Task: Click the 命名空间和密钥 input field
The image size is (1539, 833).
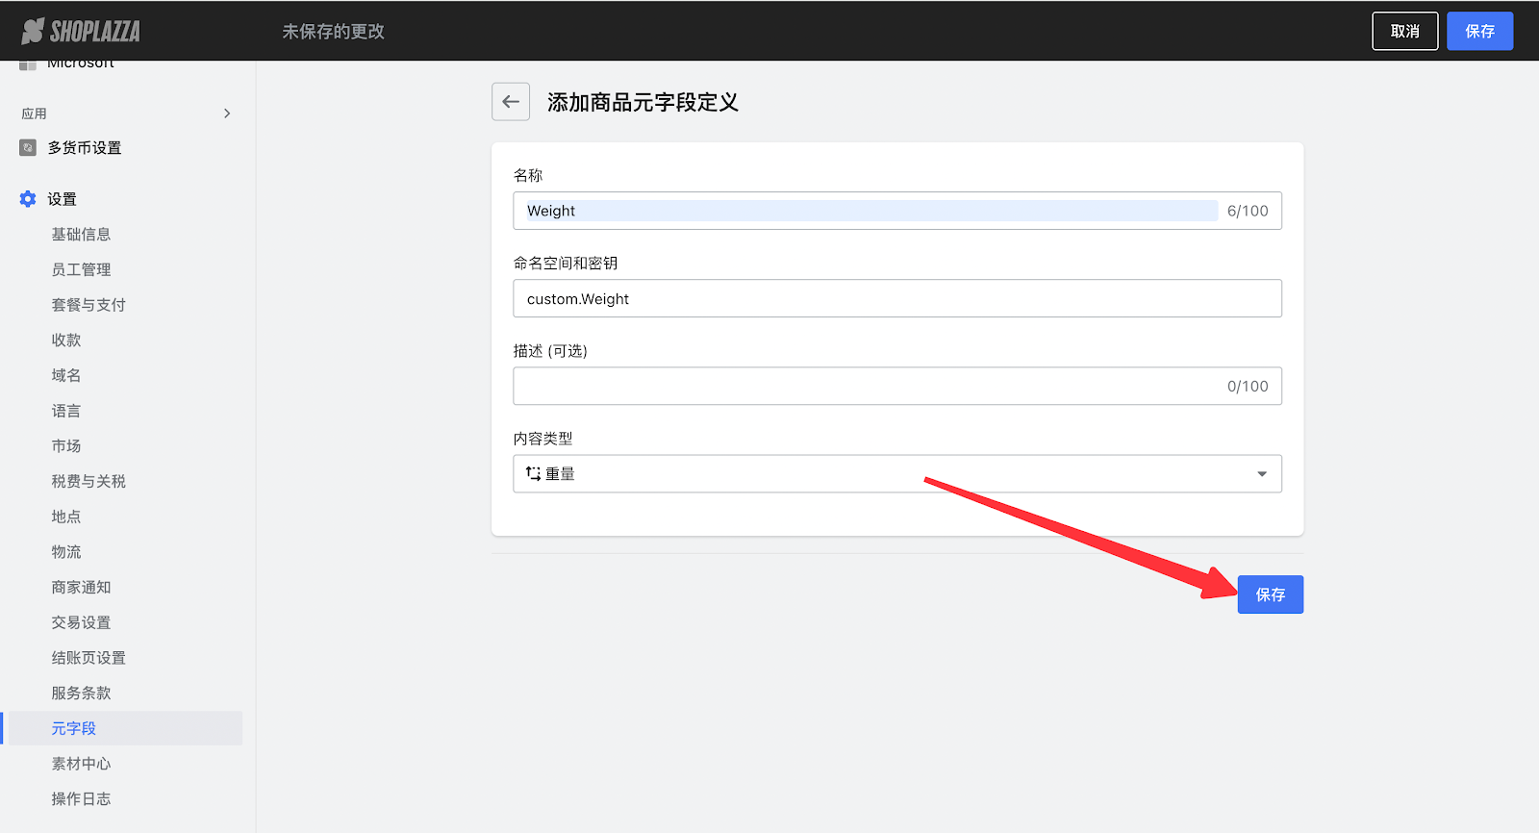Action: pos(896,299)
